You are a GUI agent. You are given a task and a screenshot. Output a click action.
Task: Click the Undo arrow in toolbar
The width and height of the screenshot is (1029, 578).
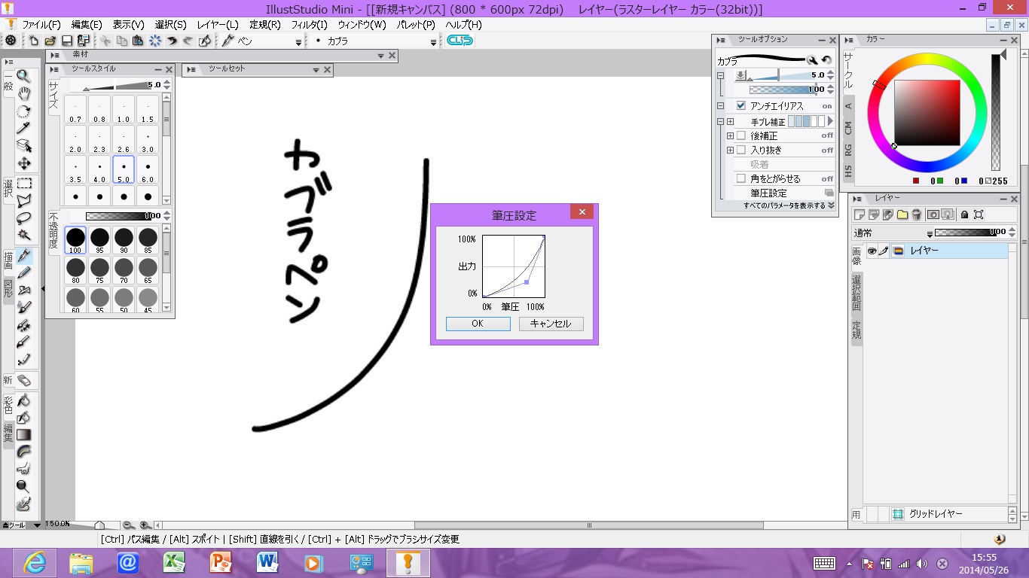172,41
